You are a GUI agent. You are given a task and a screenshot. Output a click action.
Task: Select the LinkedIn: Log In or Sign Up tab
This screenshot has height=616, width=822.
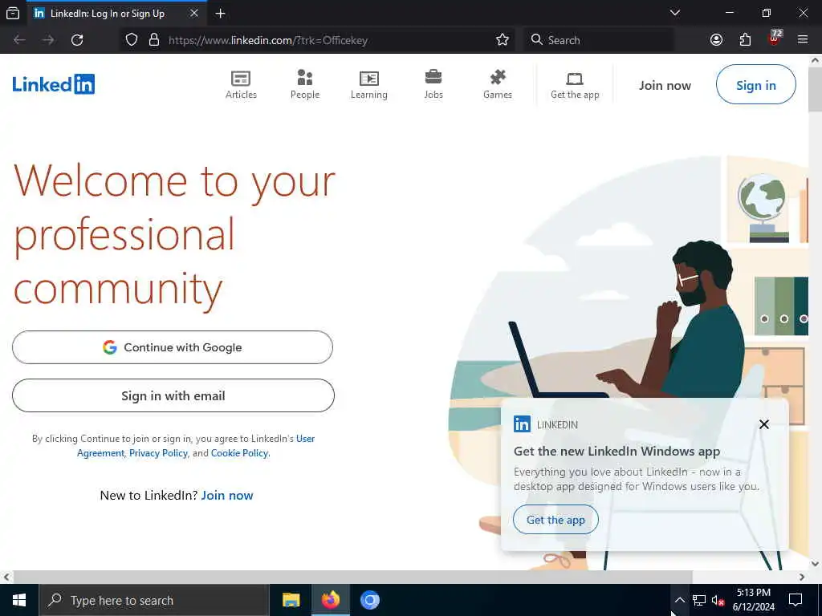108,13
